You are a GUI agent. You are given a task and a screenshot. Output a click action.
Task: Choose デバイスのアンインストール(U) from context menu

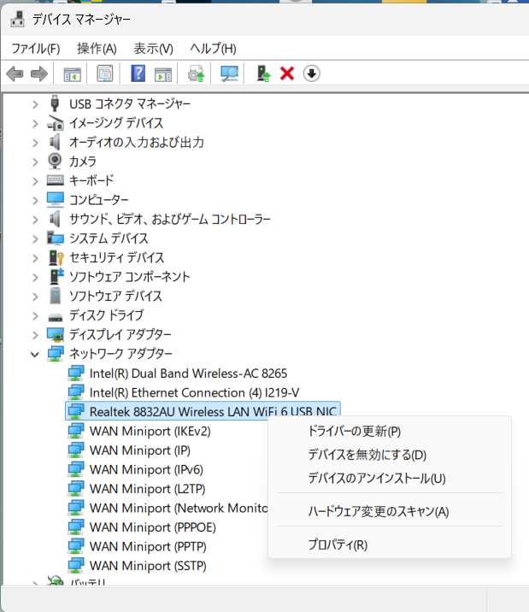click(377, 478)
